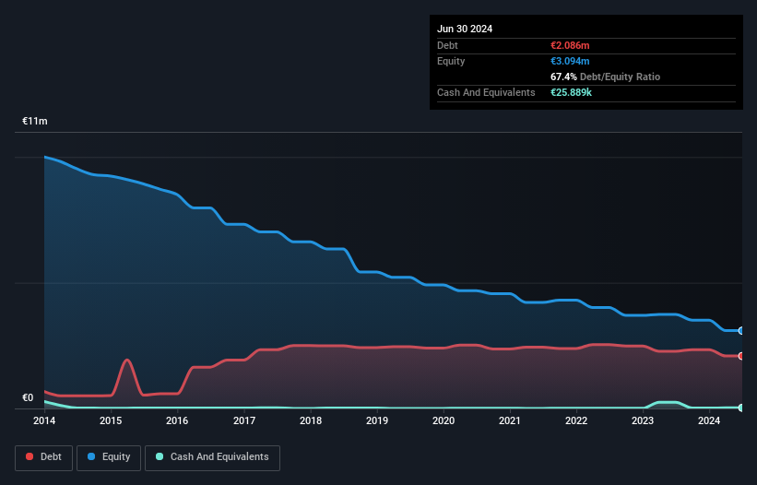Click the 2020 x-axis label

[x=444, y=420]
